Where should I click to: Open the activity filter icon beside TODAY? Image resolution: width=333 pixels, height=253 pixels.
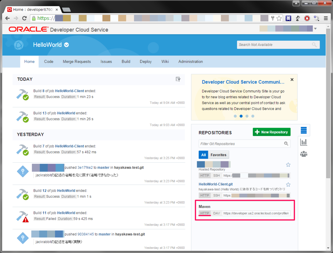click(x=178, y=79)
